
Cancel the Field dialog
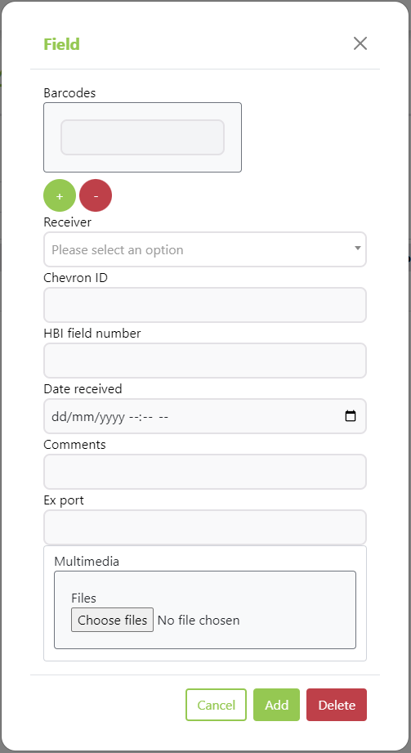[x=216, y=705]
